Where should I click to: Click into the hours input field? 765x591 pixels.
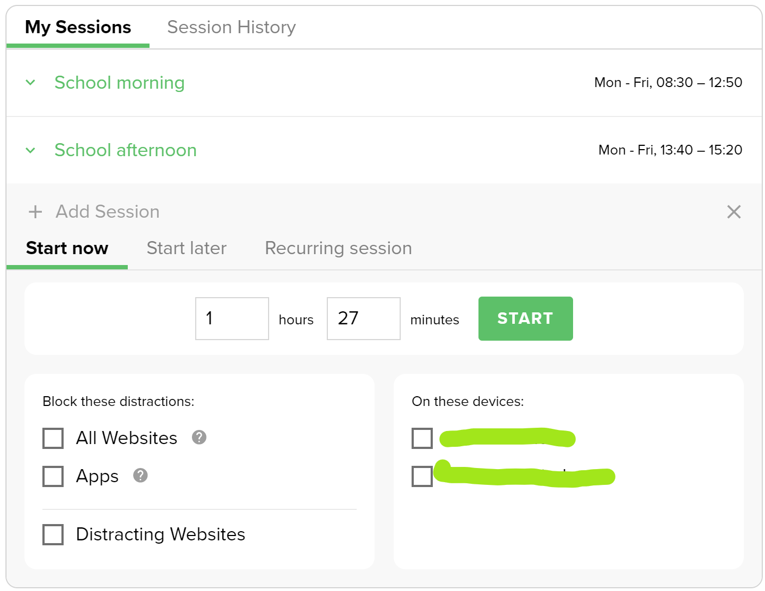[x=232, y=318]
